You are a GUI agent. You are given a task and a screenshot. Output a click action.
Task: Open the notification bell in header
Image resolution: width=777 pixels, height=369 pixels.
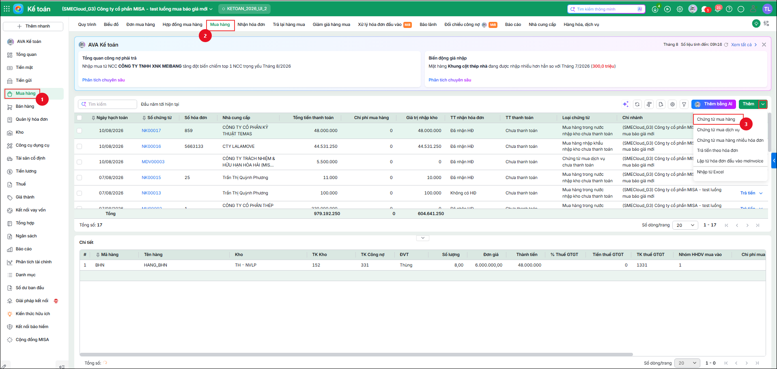click(717, 9)
